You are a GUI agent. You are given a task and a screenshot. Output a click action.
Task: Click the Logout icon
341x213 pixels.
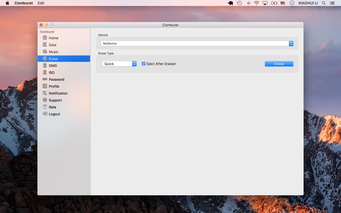[45, 114]
